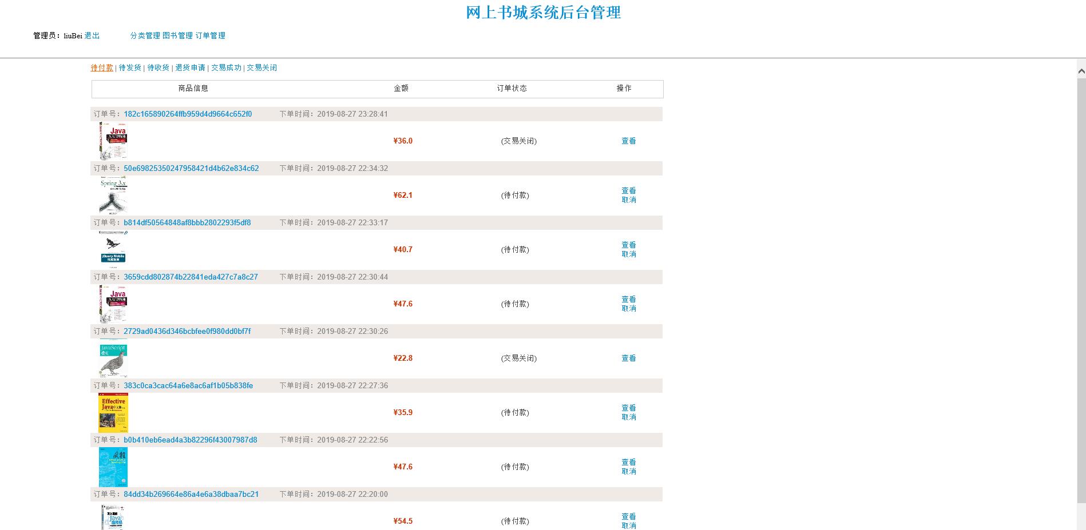Cancel the ¥62.1 order
The width and height of the screenshot is (1086, 530).
point(629,200)
